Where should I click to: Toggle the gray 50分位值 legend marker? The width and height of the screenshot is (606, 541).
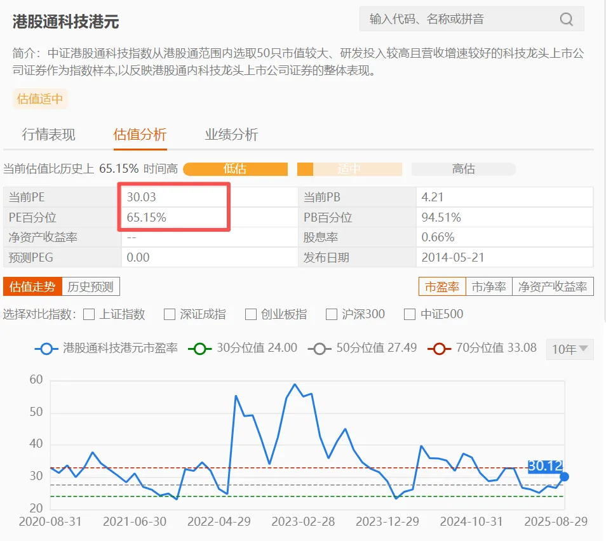click(319, 349)
